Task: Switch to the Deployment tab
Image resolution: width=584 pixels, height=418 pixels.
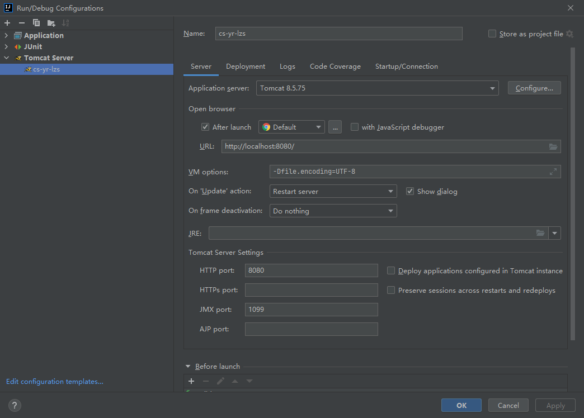Action: click(246, 66)
